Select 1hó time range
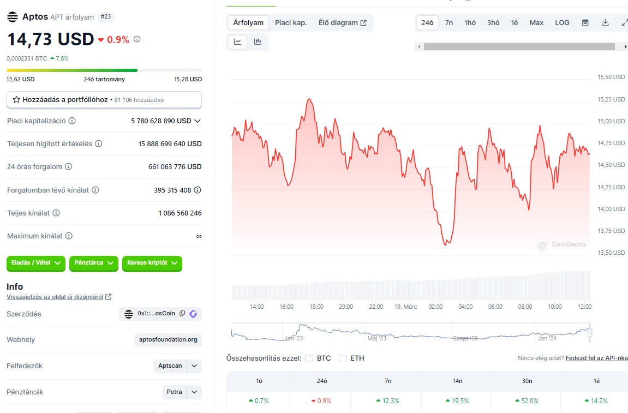This screenshot has width=628, height=413. click(x=470, y=23)
